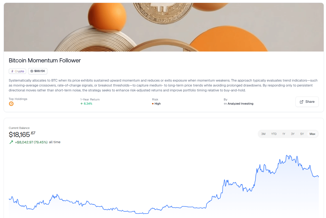This screenshot has width=326, height=218.
Task: Click the share arrow icon
Action: coord(301,102)
